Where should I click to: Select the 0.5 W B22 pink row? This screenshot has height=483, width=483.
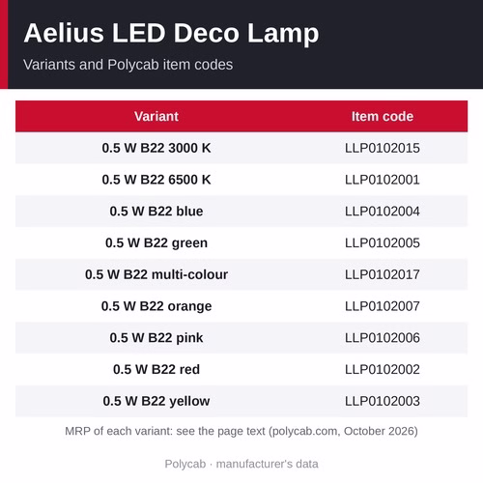[x=241, y=337]
